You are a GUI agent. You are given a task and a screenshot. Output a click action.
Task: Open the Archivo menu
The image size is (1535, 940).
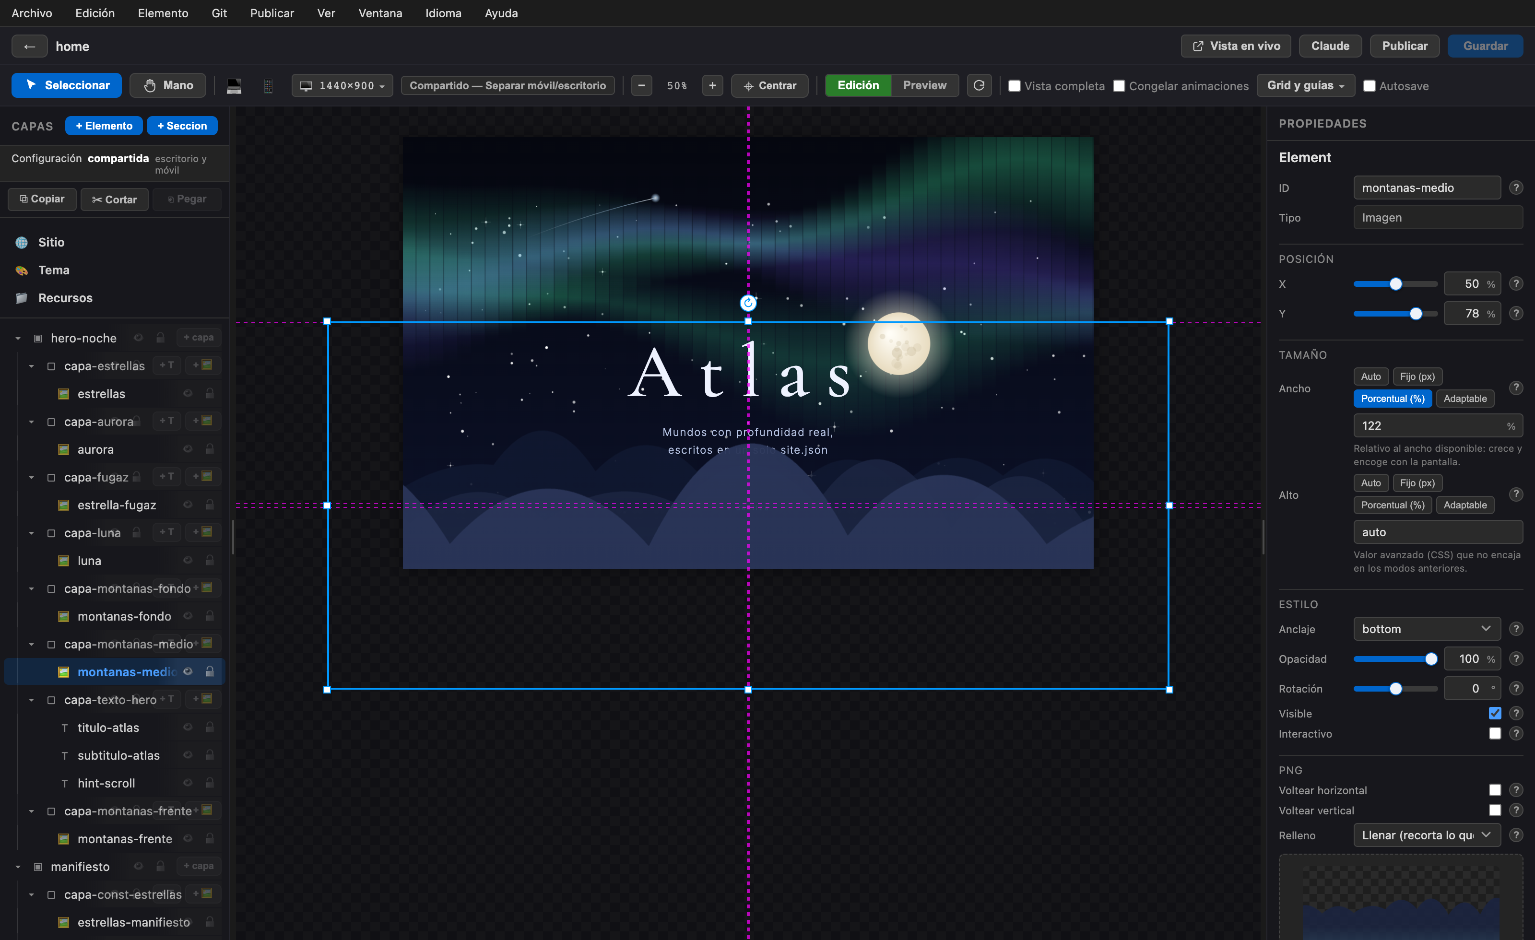[x=32, y=13]
